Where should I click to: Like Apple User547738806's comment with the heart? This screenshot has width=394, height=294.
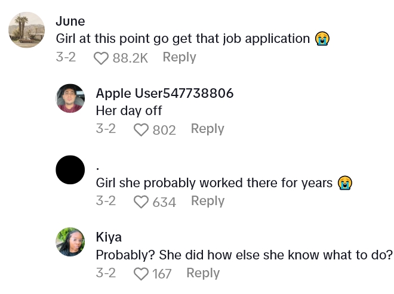click(x=141, y=129)
